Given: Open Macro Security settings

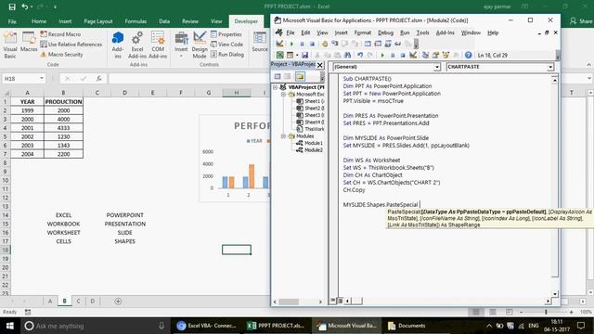Looking at the screenshot, I should click(x=61, y=55).
